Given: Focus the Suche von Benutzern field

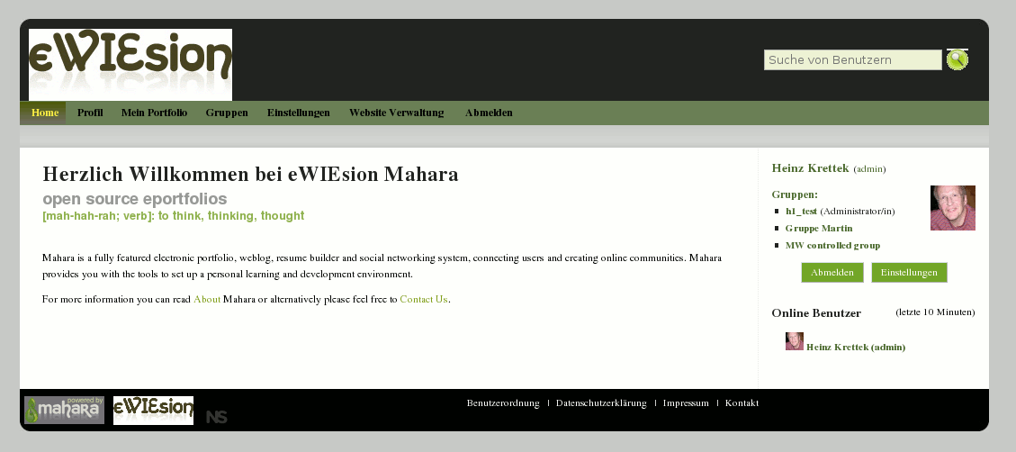Looking at the screenshot, I should [x=853, y=59].
